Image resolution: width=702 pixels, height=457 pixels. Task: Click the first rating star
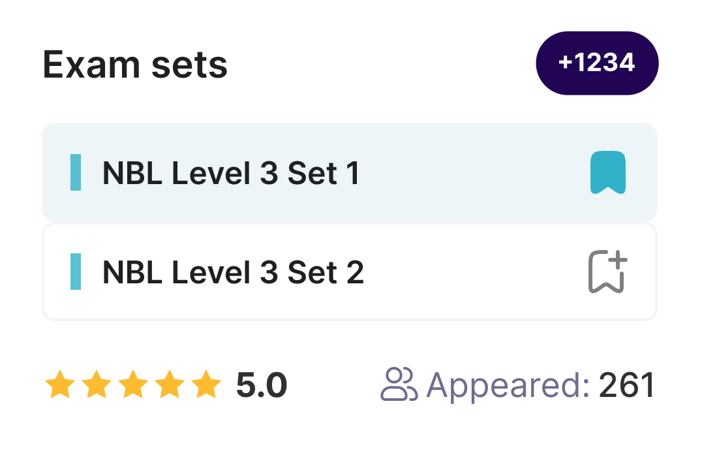pyautogui.click(x=58, y=385)
